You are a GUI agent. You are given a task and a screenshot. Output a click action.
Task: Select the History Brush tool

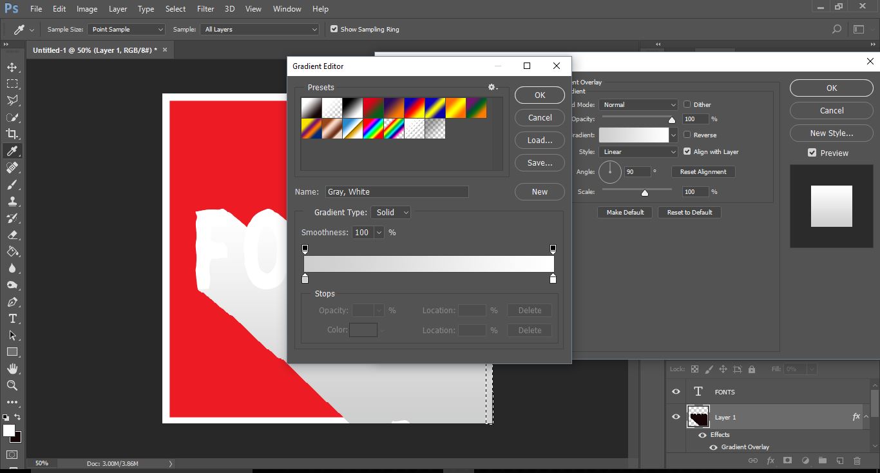pyautogui.click(x=12, y=218)
